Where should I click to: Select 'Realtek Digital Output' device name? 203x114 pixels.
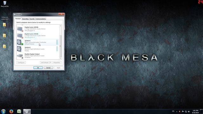coord(32,54)
